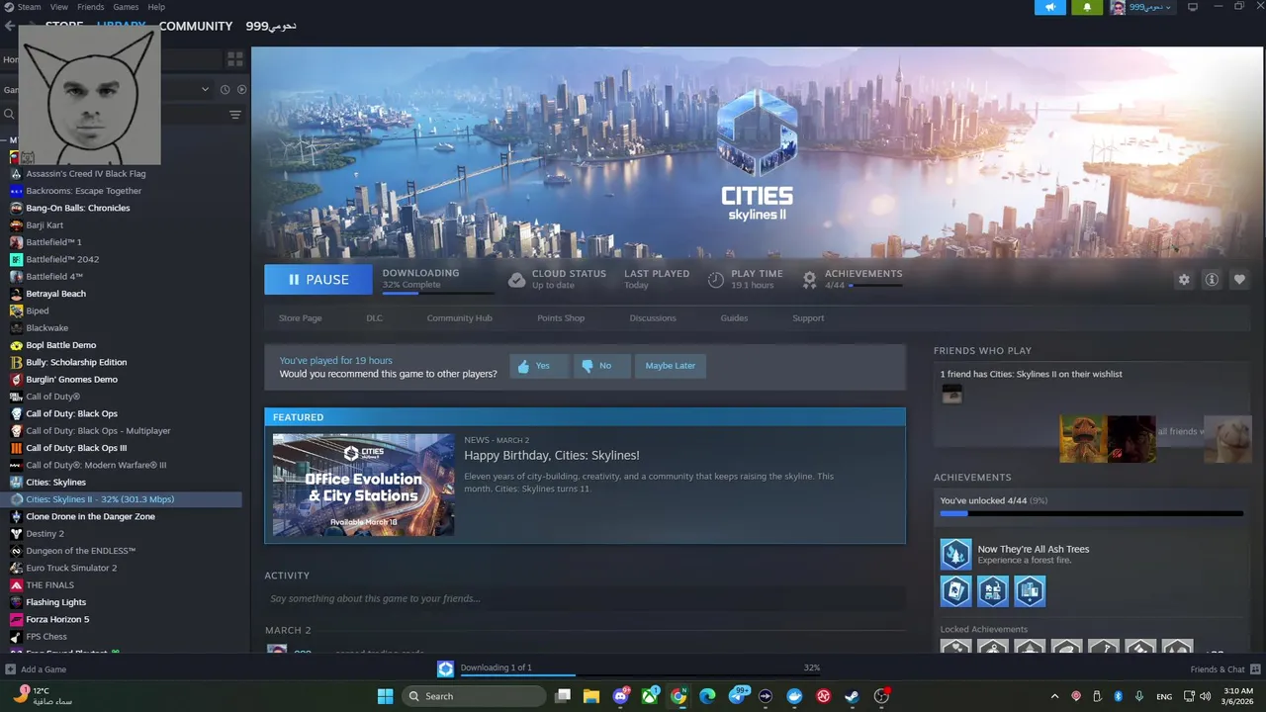Open Achievements gear icon in game bar

809,280
